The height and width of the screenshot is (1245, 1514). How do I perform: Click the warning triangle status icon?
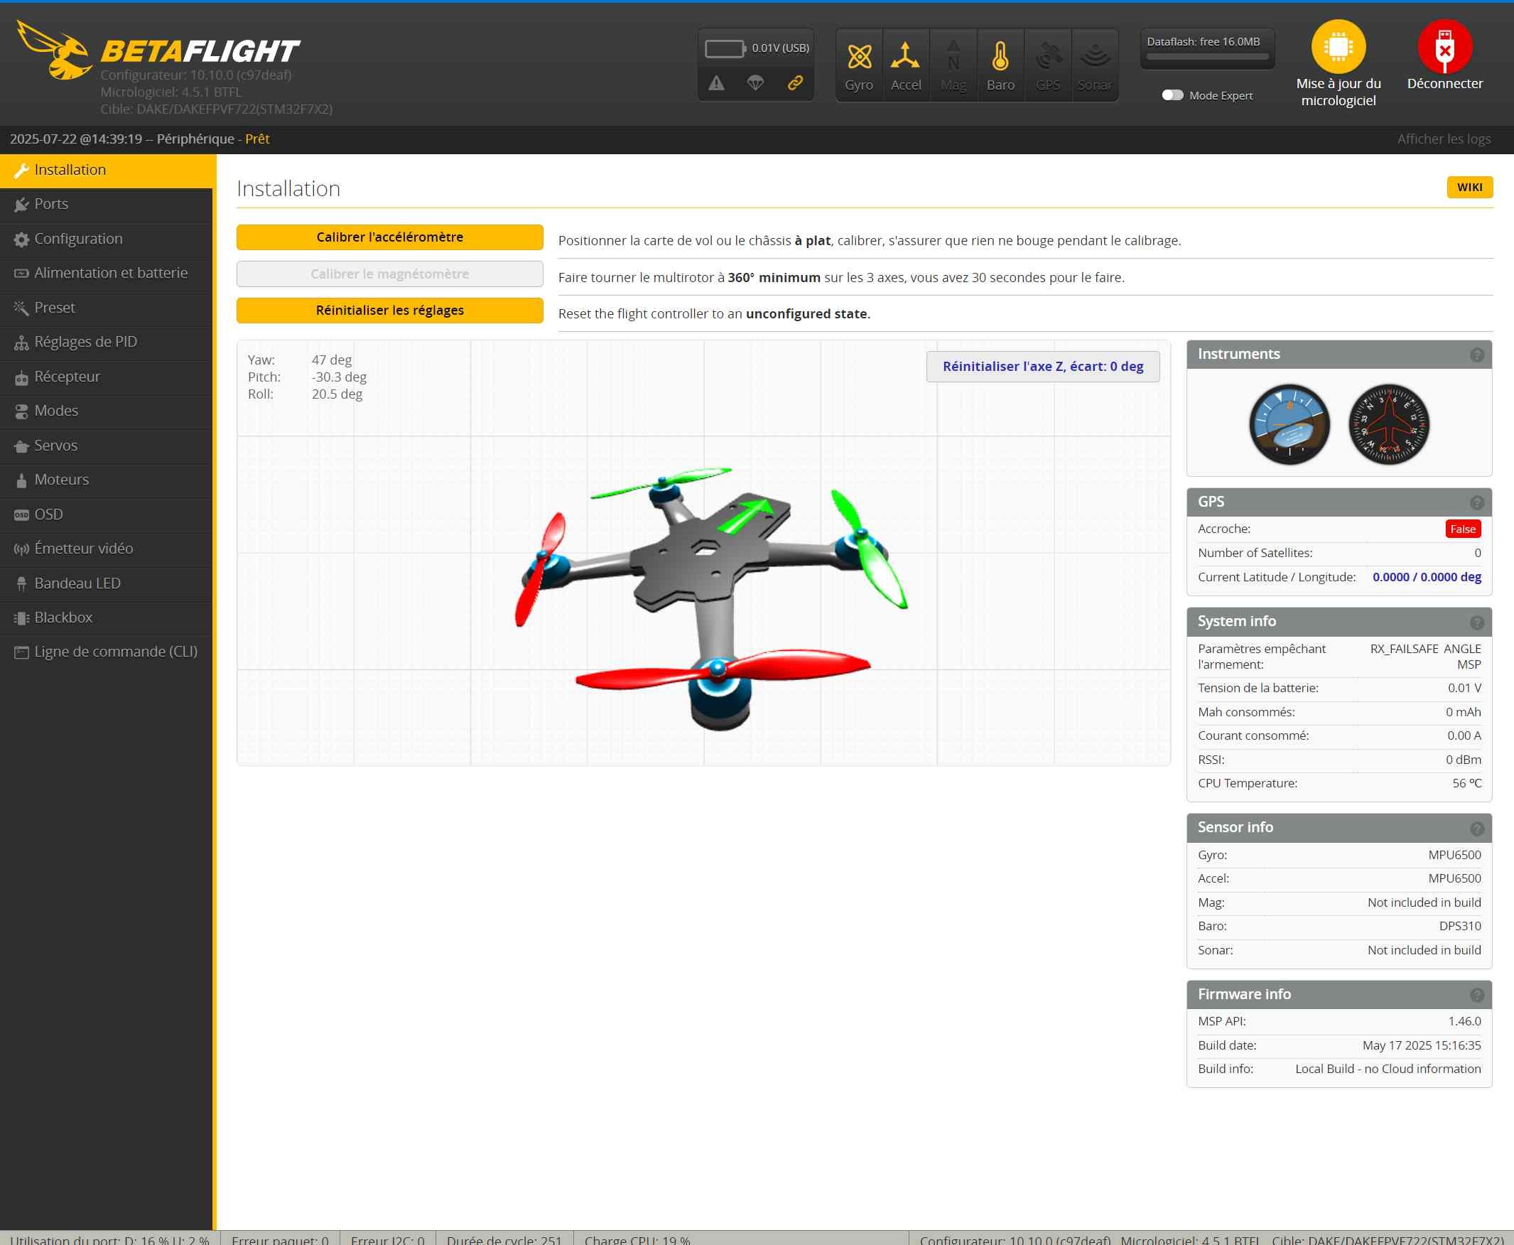coord(716,83)
